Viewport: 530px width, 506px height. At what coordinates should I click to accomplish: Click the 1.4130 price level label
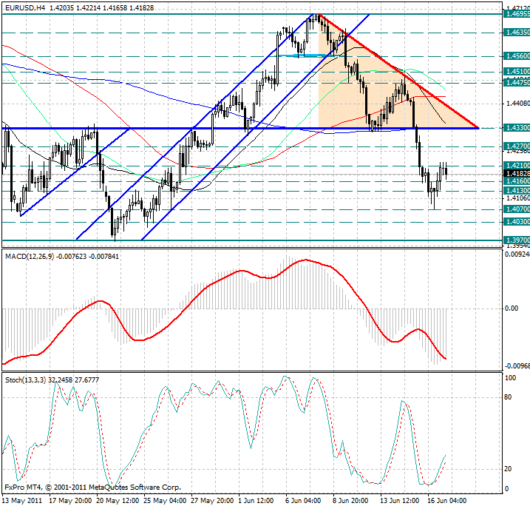click(517, 190)
